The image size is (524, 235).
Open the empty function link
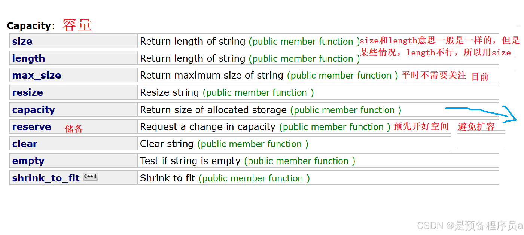28,161
